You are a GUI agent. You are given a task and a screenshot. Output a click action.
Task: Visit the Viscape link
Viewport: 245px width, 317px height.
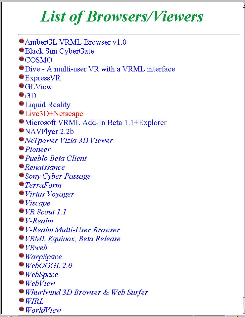tap(37, 203)
